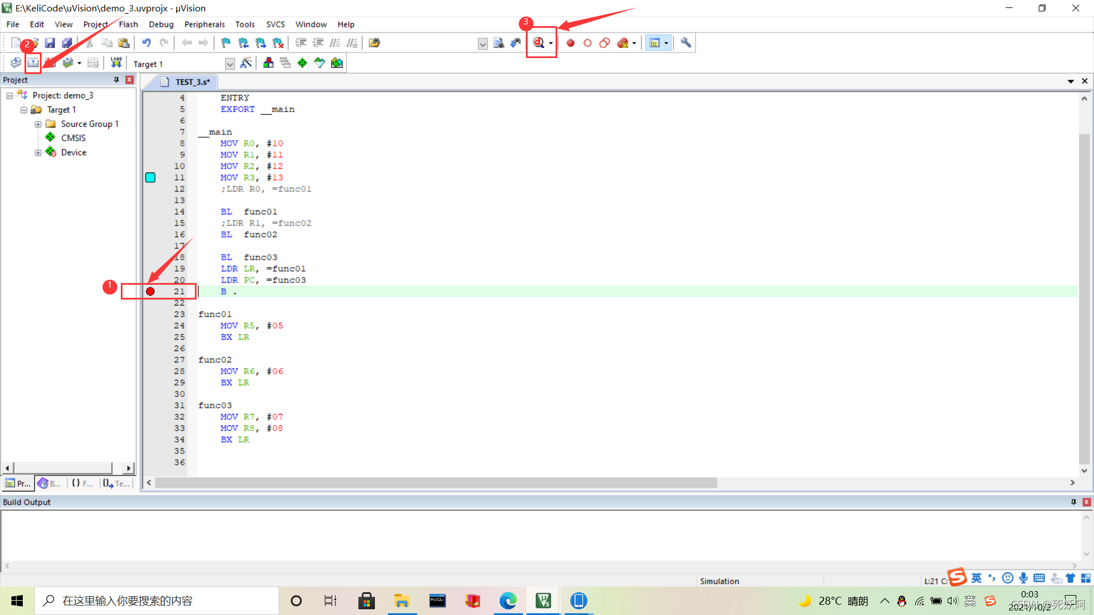Click the TEST_3.s tab

tap(190, 81)
